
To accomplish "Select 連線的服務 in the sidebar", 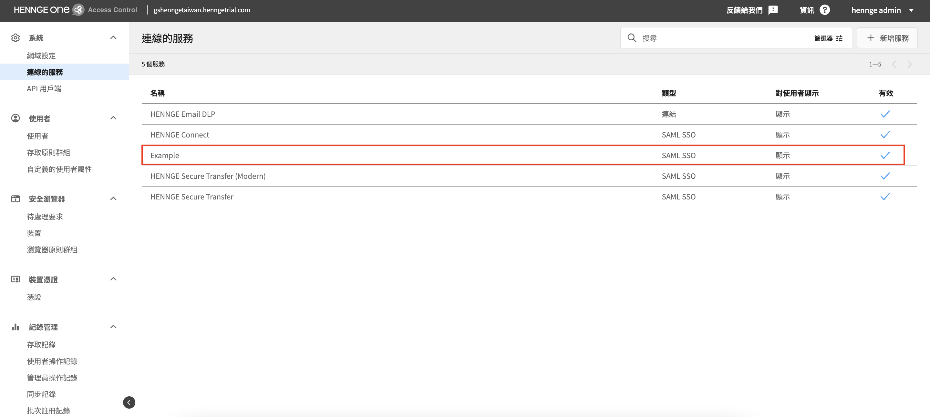I will pyautogui.click(x=45, y=72).
